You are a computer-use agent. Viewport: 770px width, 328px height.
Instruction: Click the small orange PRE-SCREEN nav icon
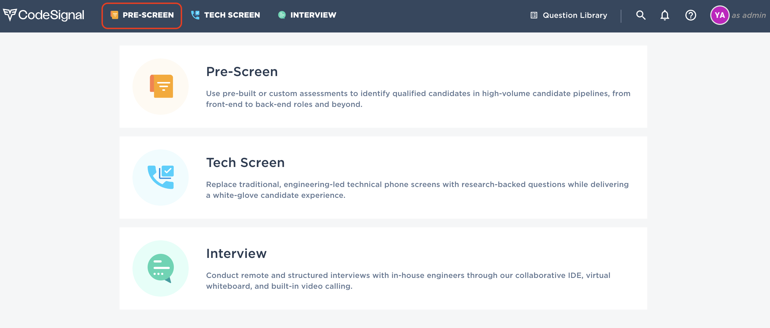point(114,15)
